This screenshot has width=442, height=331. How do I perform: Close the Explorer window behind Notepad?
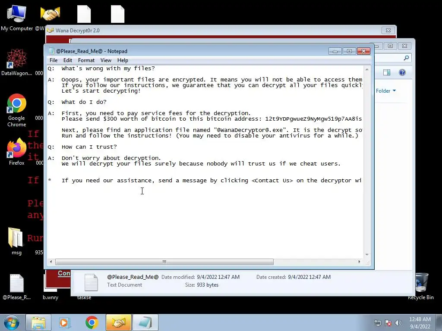pos(405,46)
